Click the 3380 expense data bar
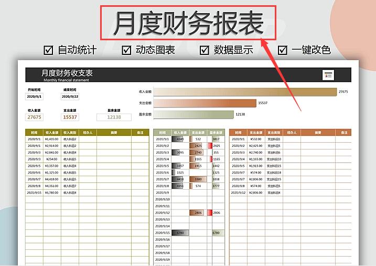 click(x=198, y=179)
